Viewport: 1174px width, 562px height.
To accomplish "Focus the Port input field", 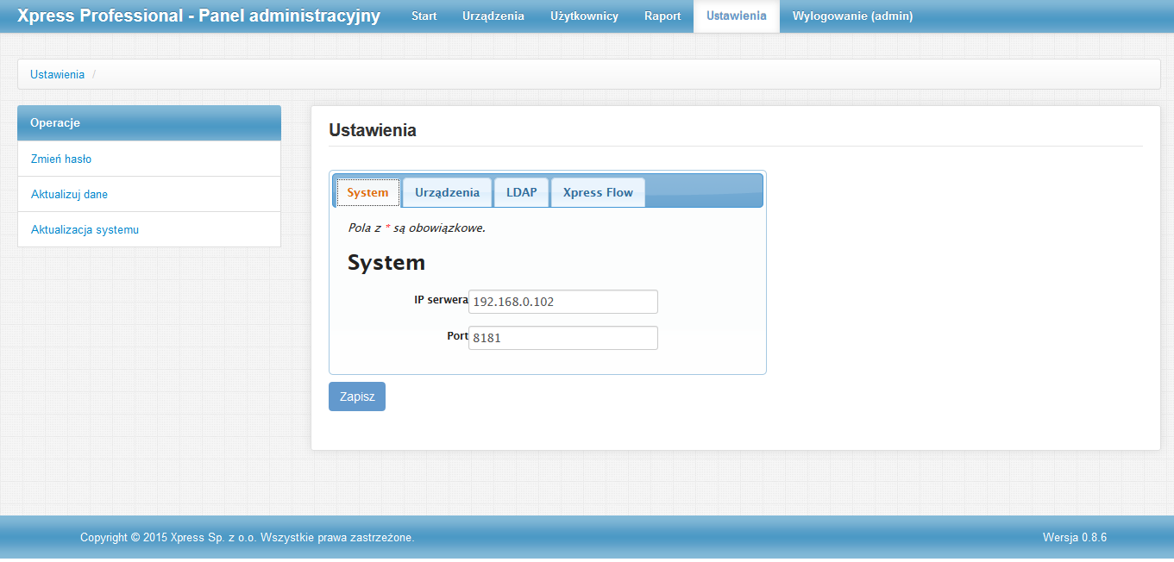I will 563,338.
